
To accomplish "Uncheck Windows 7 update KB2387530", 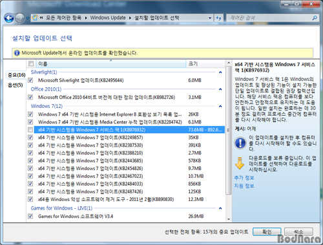I will (x=30, y=145).
